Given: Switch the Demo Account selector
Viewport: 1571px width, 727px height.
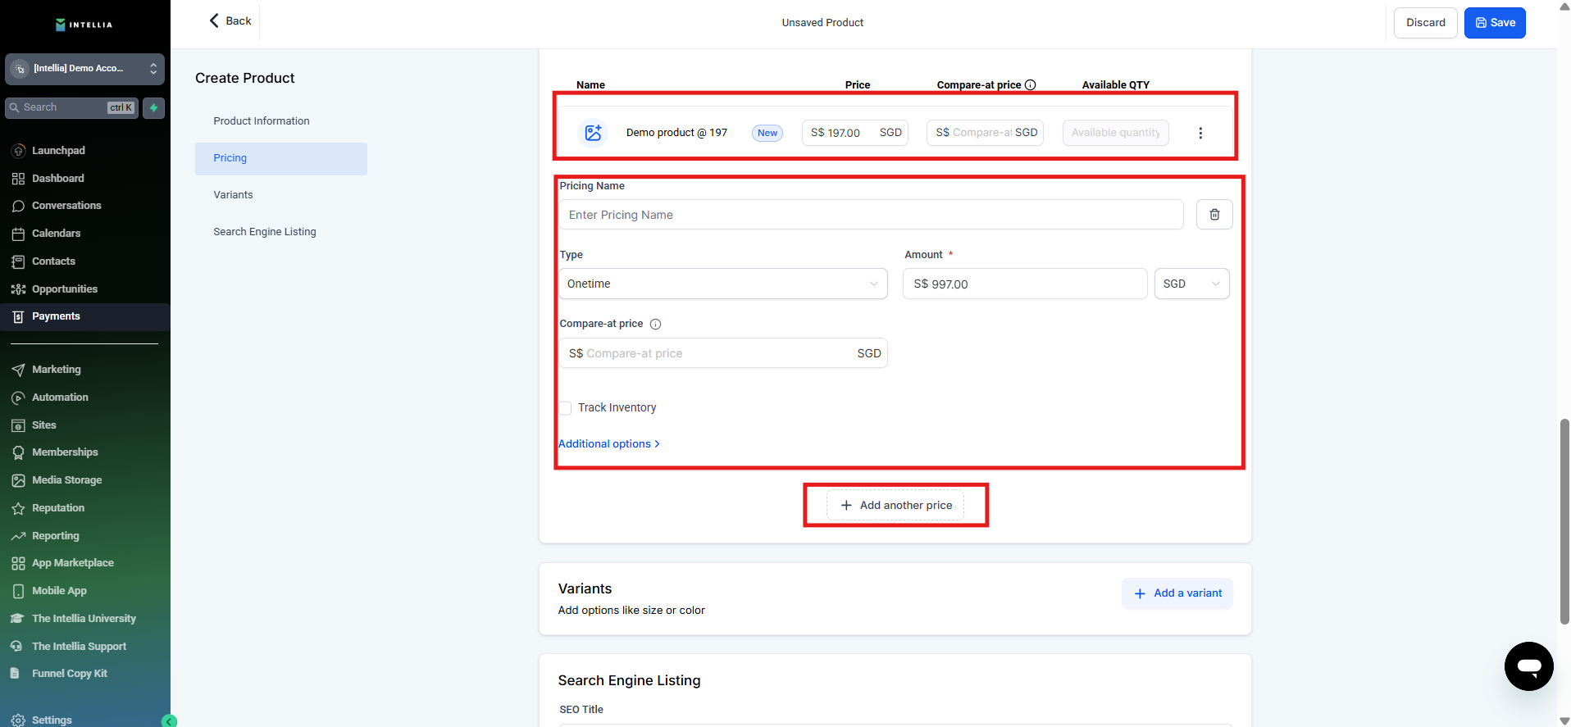Looking at the screenshot, I should [84, 69].
